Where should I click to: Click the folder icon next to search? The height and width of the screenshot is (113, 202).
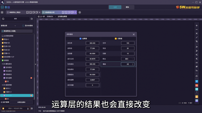click(x=32, y=19)
